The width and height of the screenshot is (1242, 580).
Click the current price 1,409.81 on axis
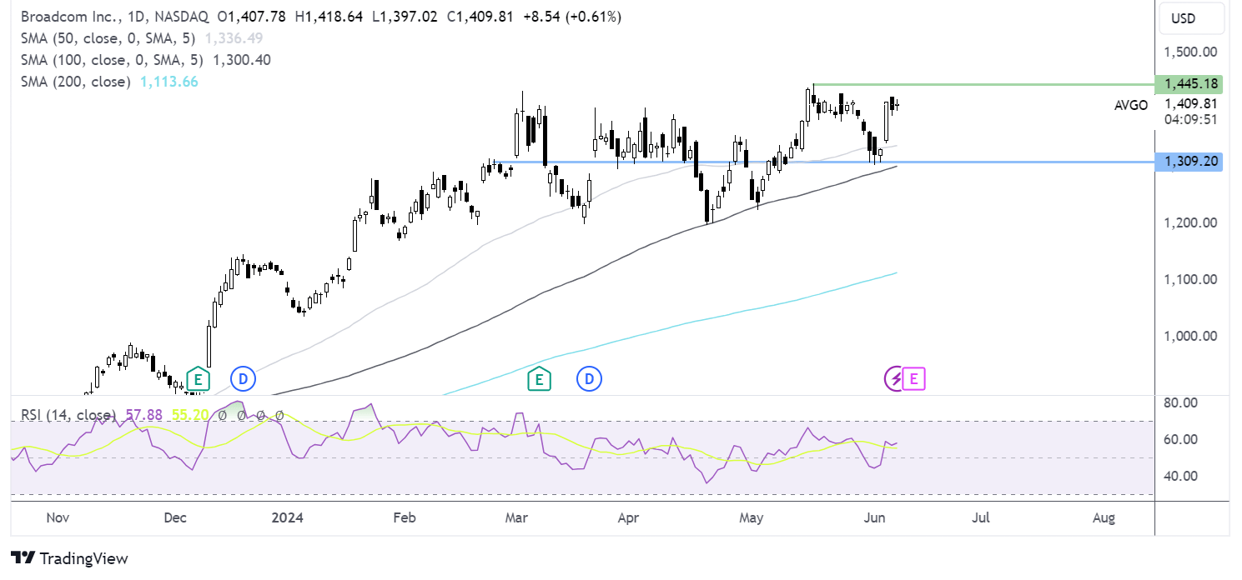pos(1191,104)
